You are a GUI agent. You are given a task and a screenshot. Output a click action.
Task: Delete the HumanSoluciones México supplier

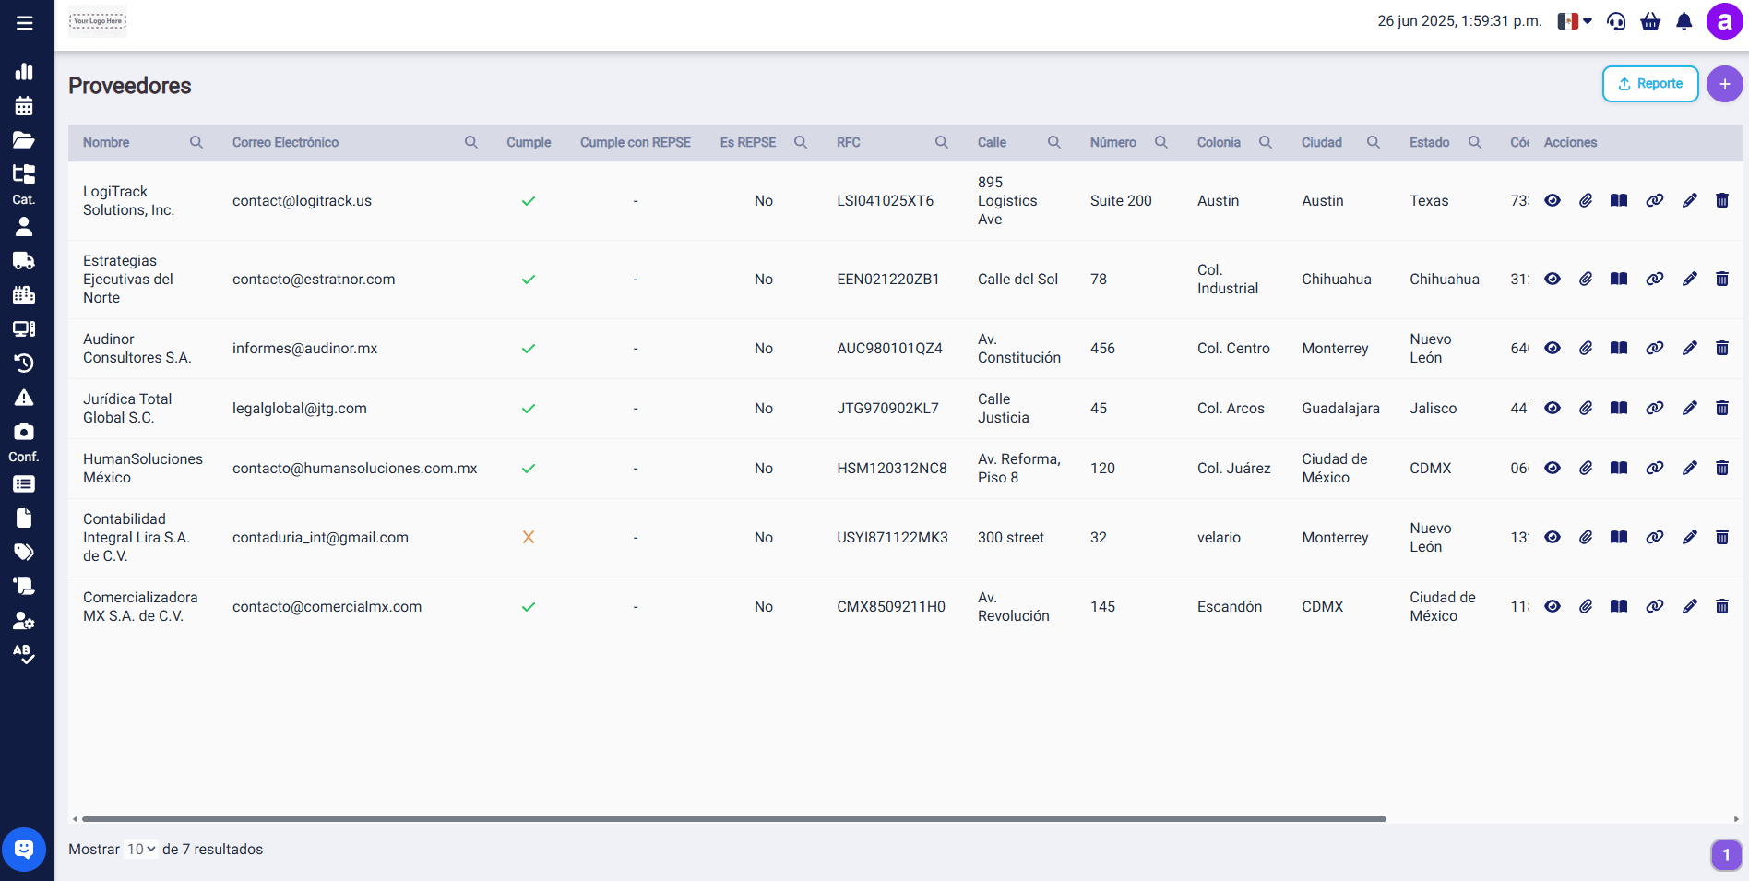(x=1722, y=468)
